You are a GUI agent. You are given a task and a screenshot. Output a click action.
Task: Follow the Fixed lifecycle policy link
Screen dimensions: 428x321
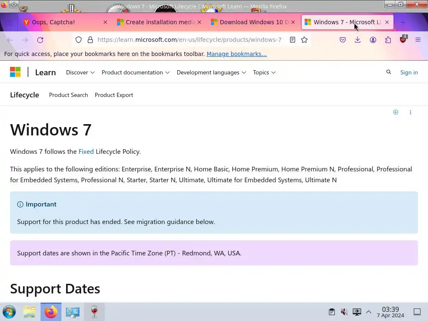click(x=86, y=151)
